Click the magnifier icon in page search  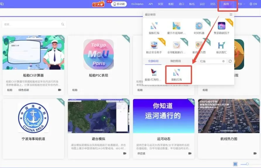click(63, 25)
